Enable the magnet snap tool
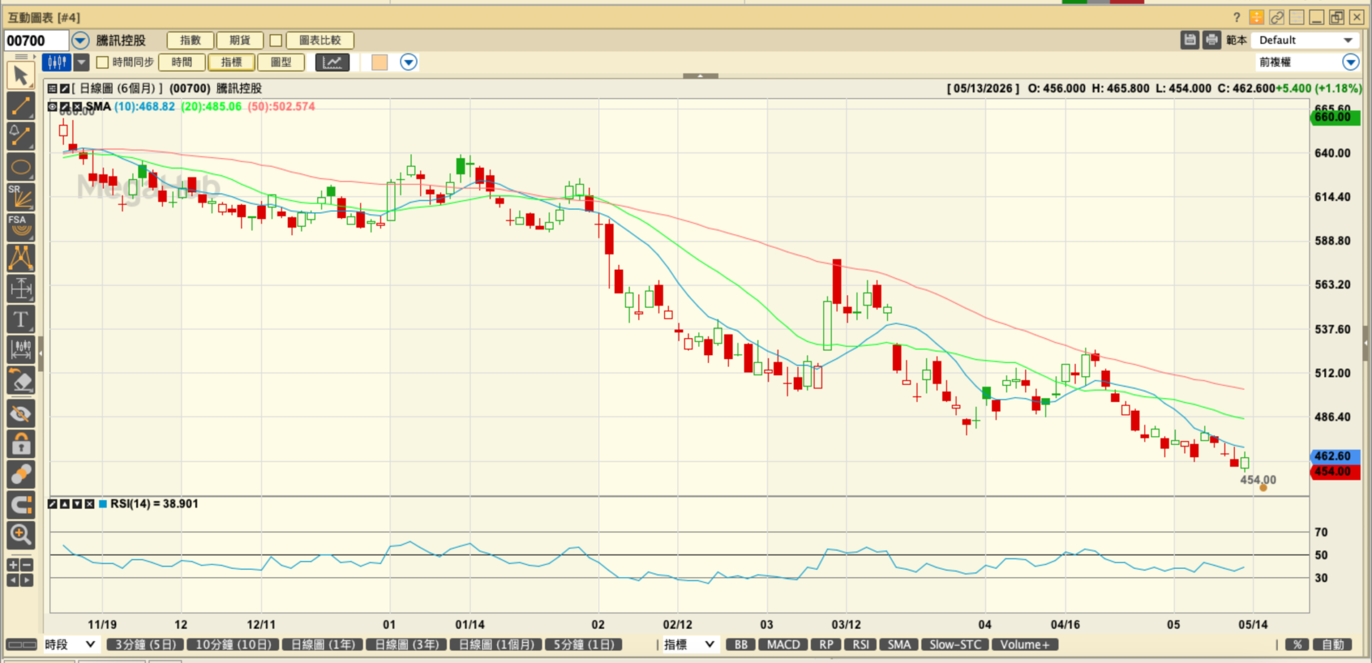The image size is (1372, 663). pyautogui.click(x=20, y=505)
